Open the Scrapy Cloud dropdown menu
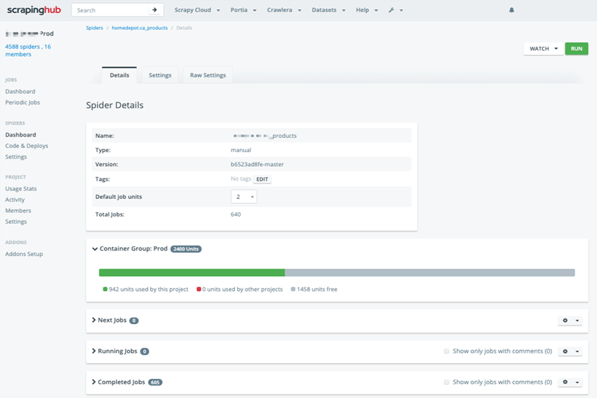 [197, 10]
